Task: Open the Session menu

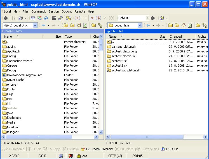Action: (x=54, y=11)
